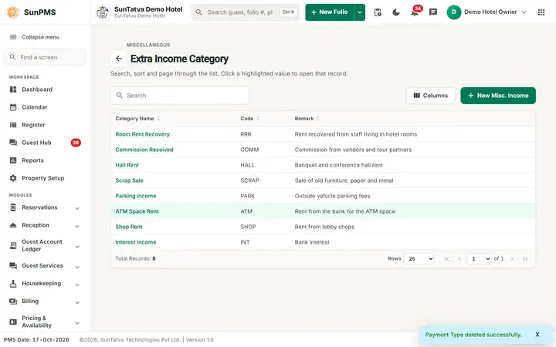Viewport: 556px width, 347px height.
Task: Expand the Billing chevron
Action: click(77, 303)
